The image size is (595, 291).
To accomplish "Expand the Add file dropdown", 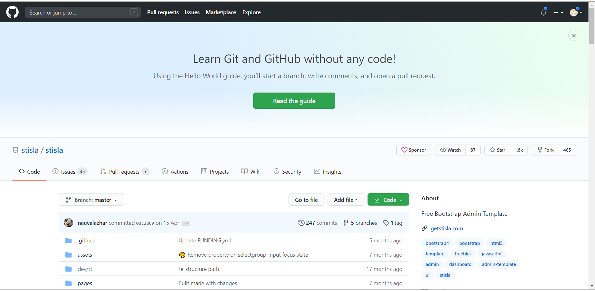I will coord(346,200).
